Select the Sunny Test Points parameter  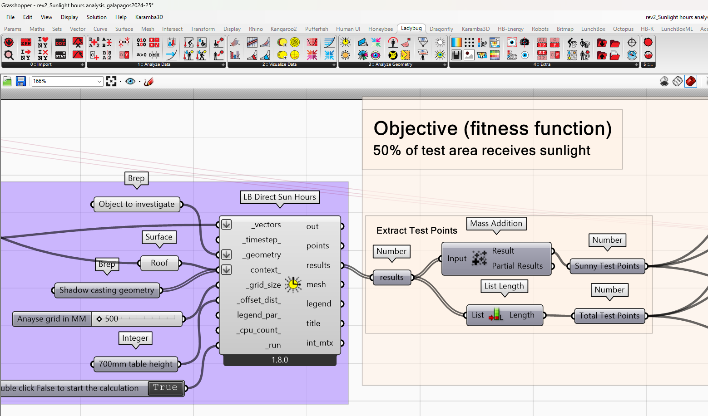(x=607, y=266)
